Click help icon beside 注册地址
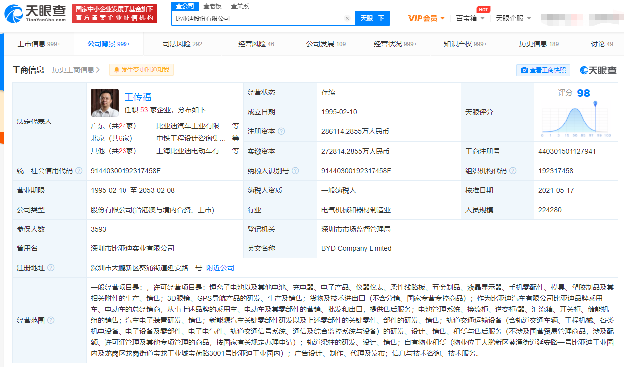Screen dimensions: 624x367 click(51, 268)
